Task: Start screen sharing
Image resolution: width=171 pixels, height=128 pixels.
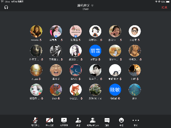Action: [x=64, y=120]
